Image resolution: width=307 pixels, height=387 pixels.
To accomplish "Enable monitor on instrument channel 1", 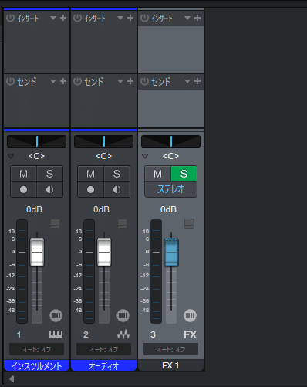I will [x=50, y=190].
